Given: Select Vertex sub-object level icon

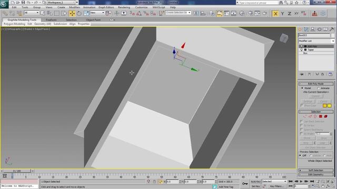Looking at the screenshot, I should [x=305, y=117].
